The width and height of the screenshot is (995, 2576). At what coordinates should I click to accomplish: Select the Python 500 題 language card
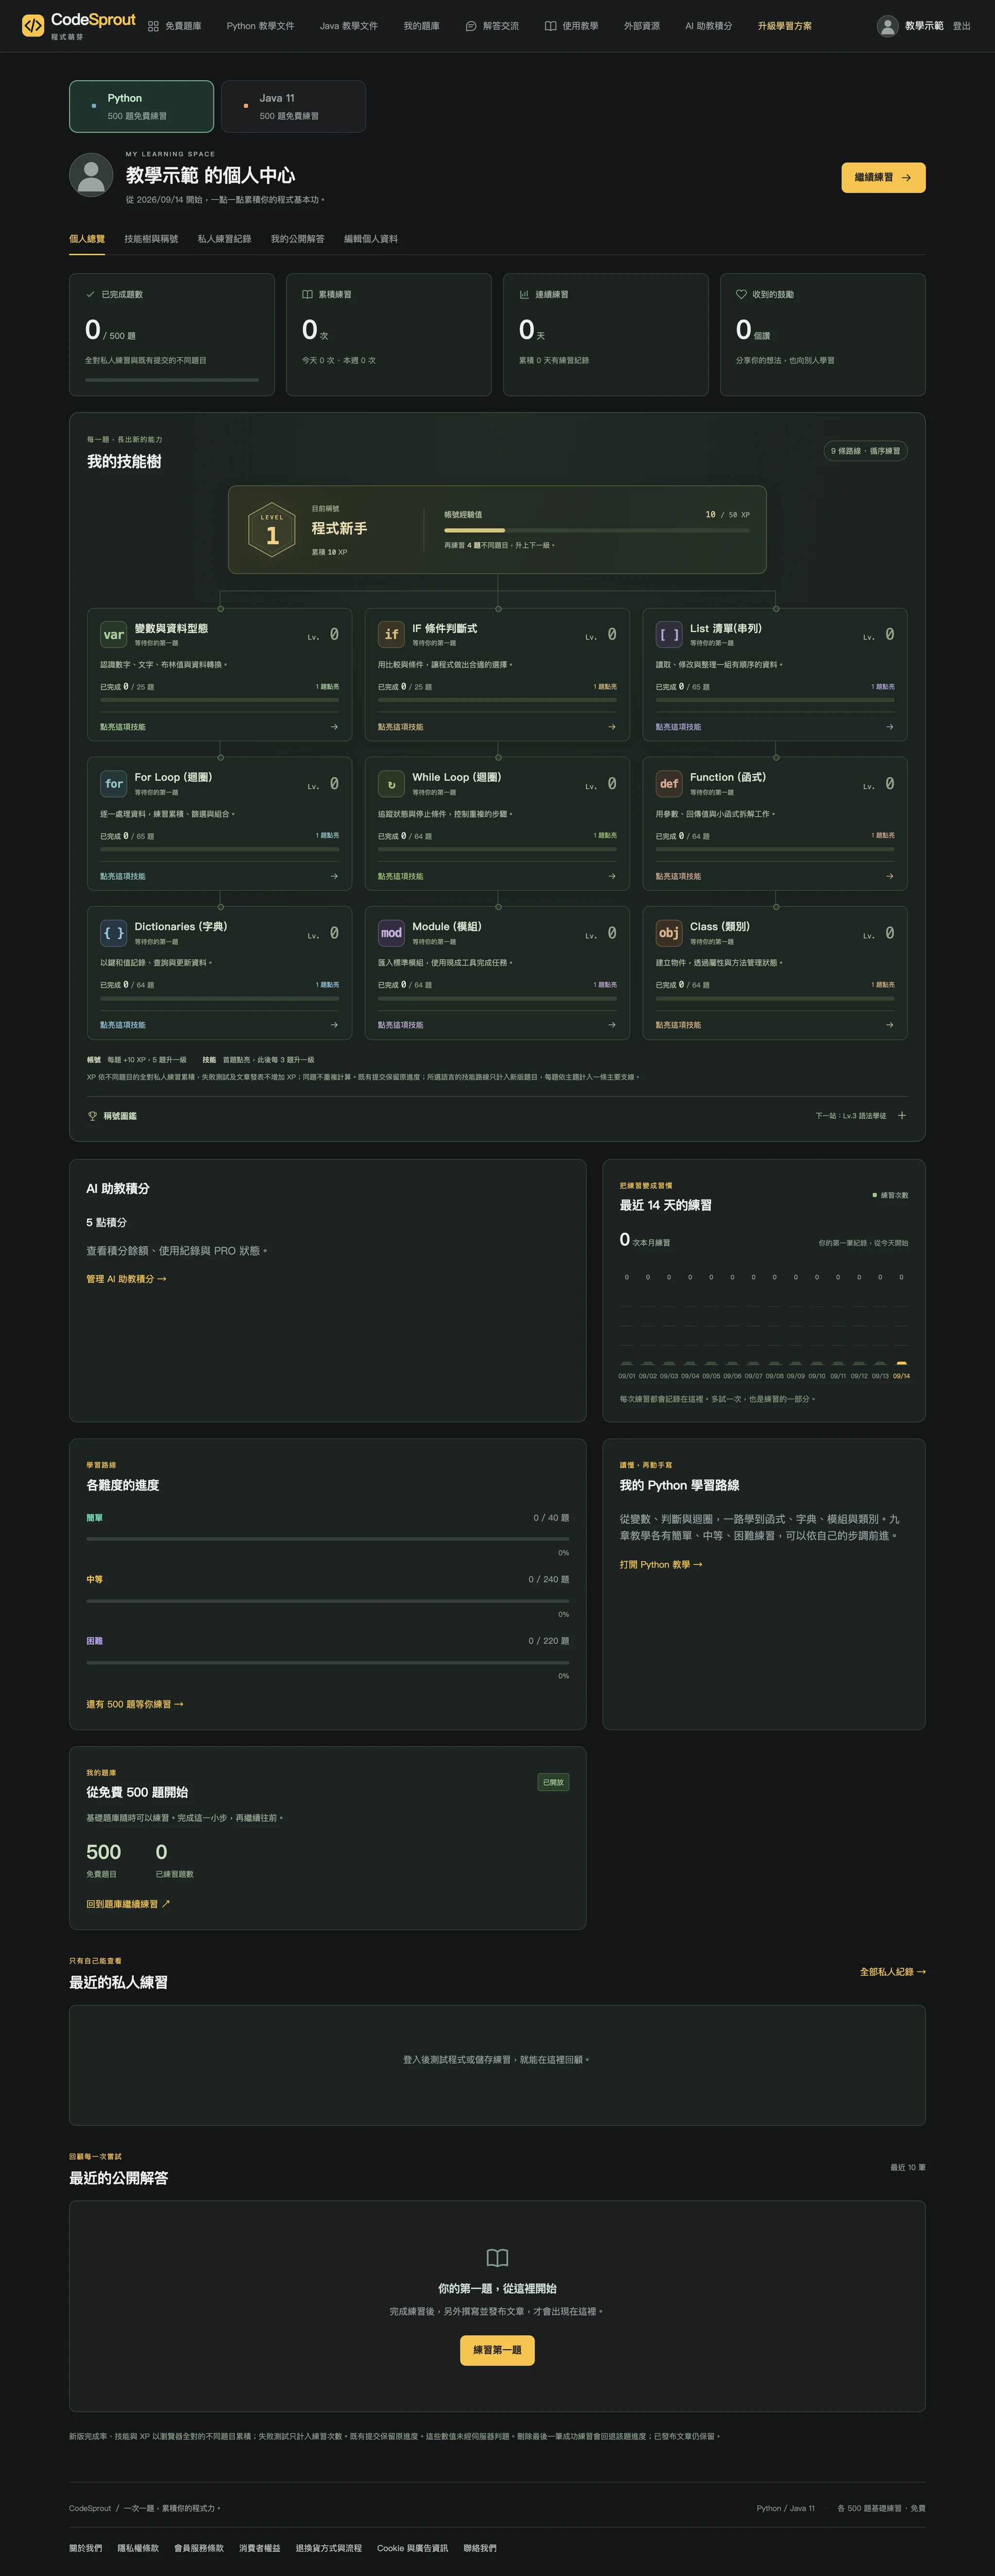pos(141,106)
